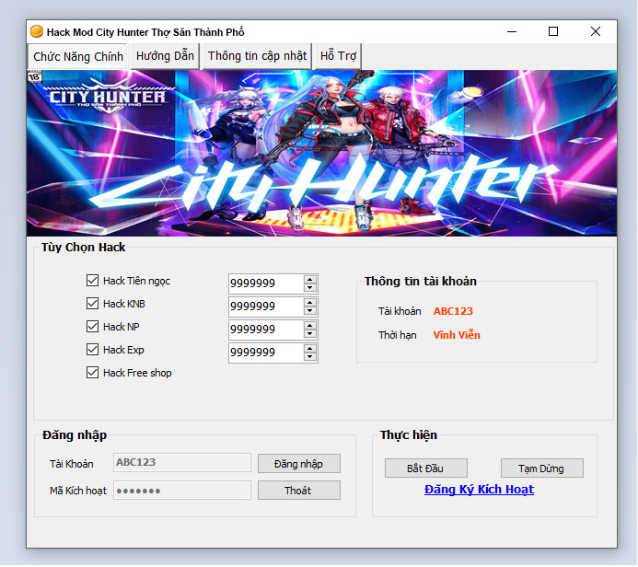
Task: Click the Tài Khoản login field
Action: click(182, 462)
